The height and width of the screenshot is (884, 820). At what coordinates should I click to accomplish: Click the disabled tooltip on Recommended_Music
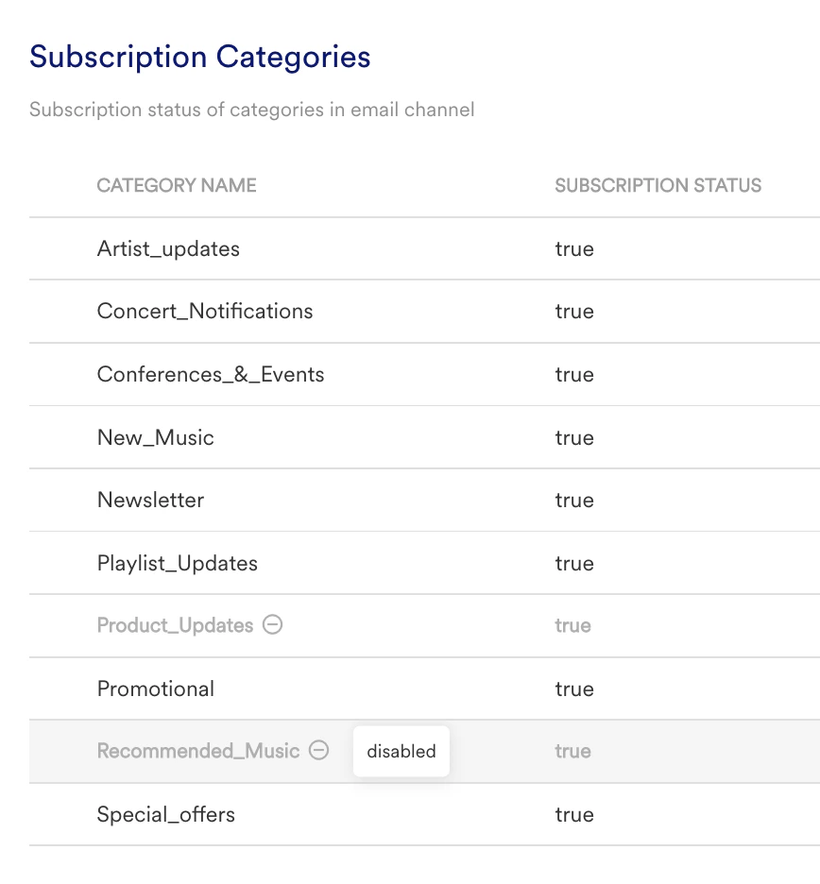(x=401, y=751)
